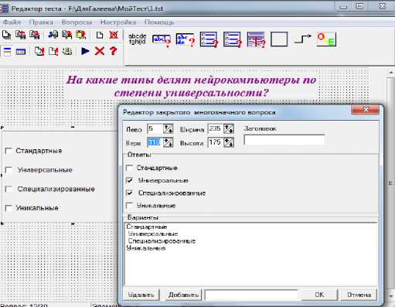This screenshot has height=307, width=395.
Task: Click the Ширина value field showing 235
Action: coord(216,128)
